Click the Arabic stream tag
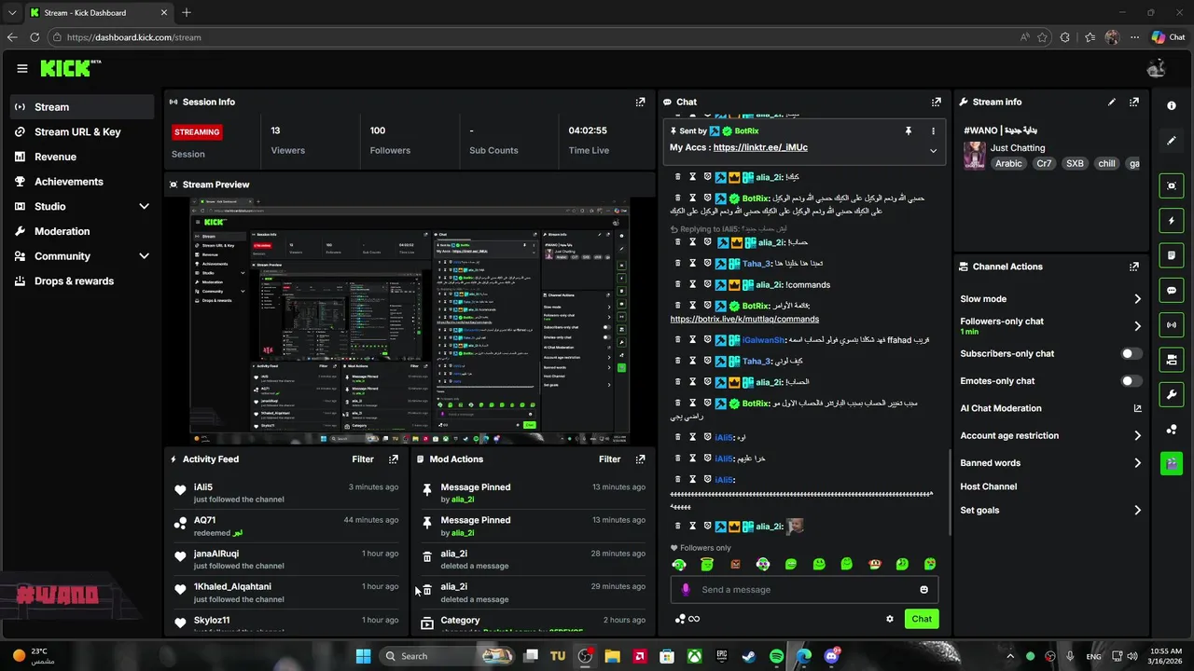 (x=1008, y=163)
